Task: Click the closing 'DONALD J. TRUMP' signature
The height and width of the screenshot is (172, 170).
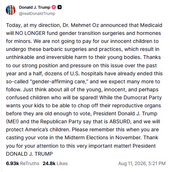Action: click(x=29, y=154)
